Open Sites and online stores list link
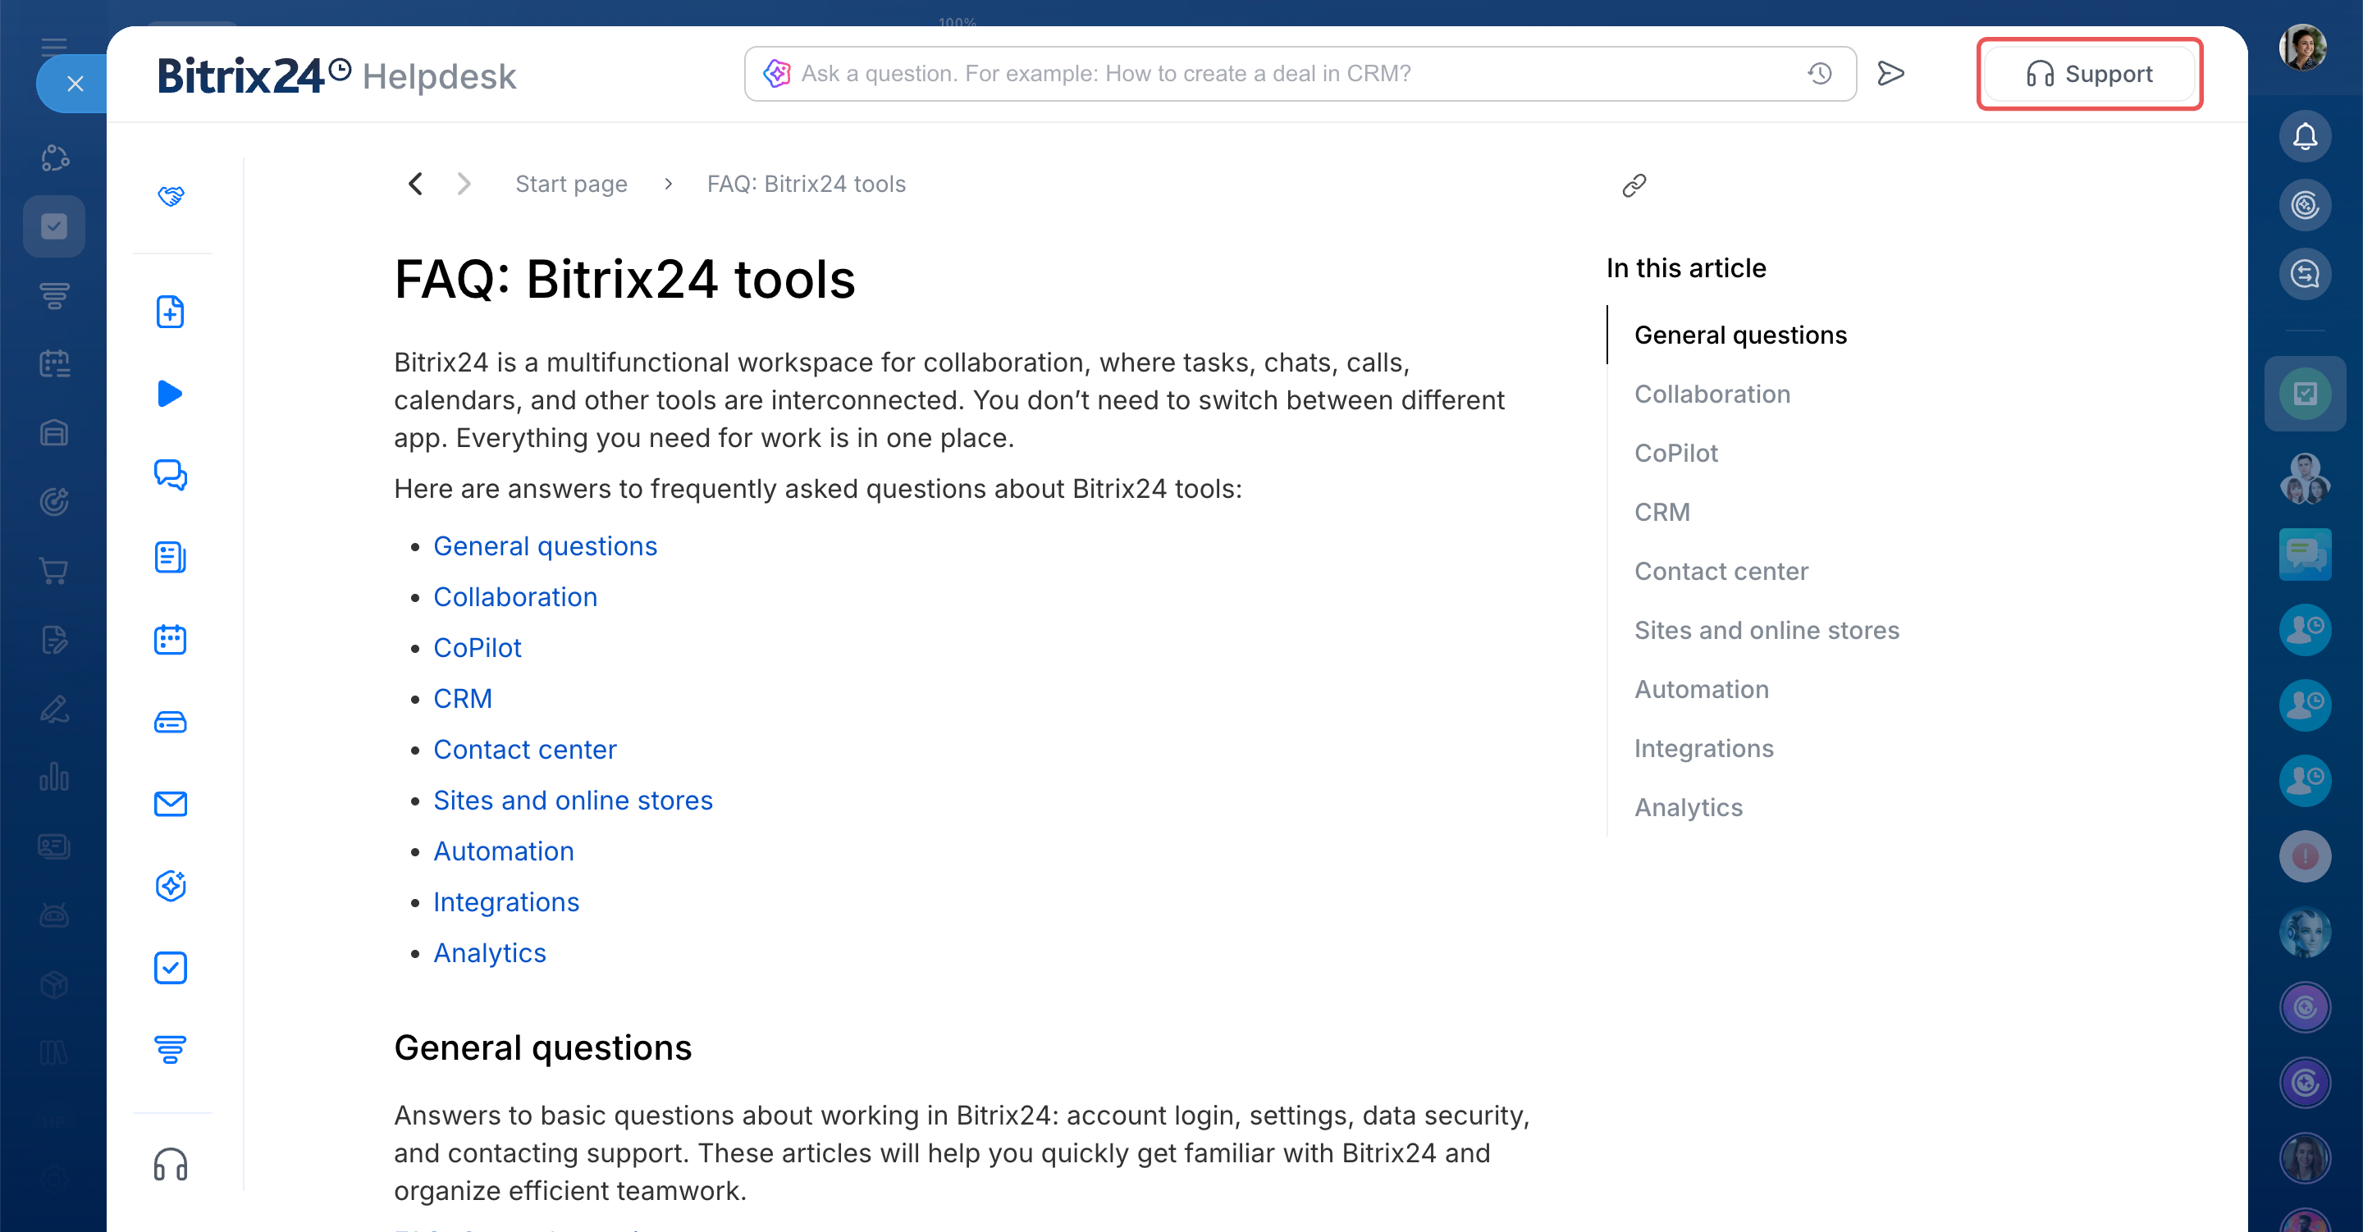The width and height of the screenshot is (2363, 1232). [x=573, y=800]
